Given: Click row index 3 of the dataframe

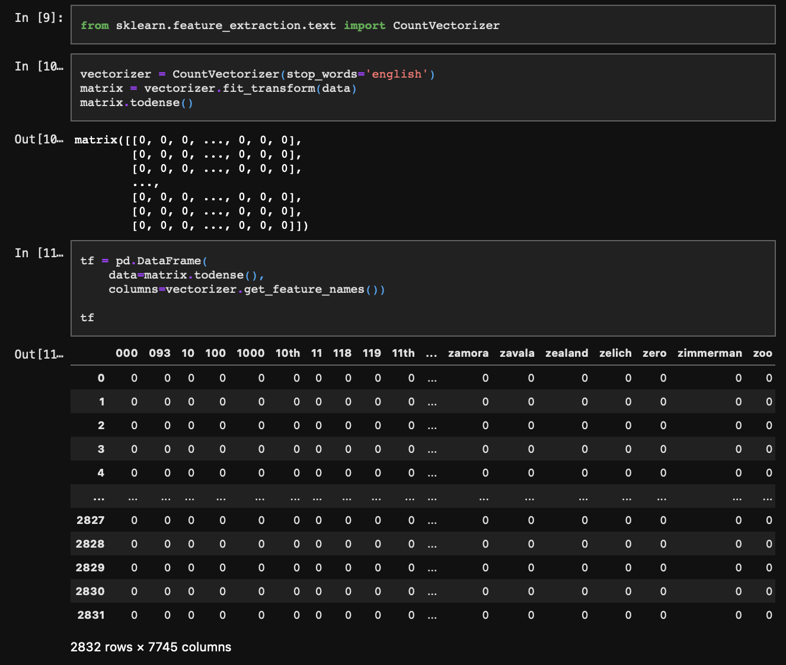Looking at the screenshot, I should 101,449.
